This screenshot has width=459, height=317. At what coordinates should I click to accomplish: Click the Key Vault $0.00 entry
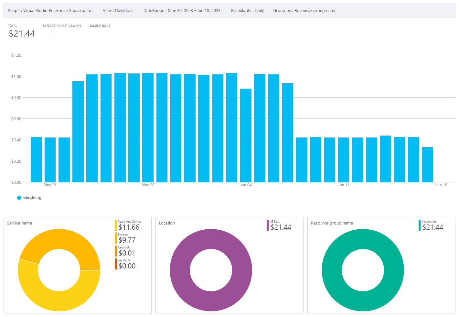click(127, 264)
